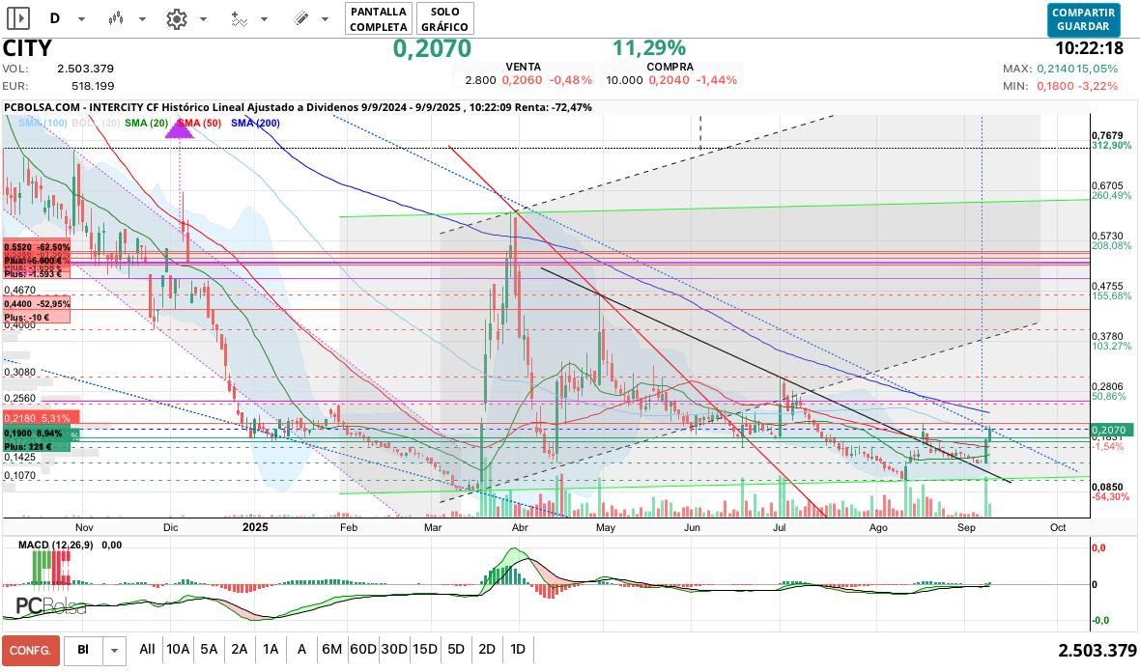Select the All time range
1140x672 pixels.
click(147, 650)
